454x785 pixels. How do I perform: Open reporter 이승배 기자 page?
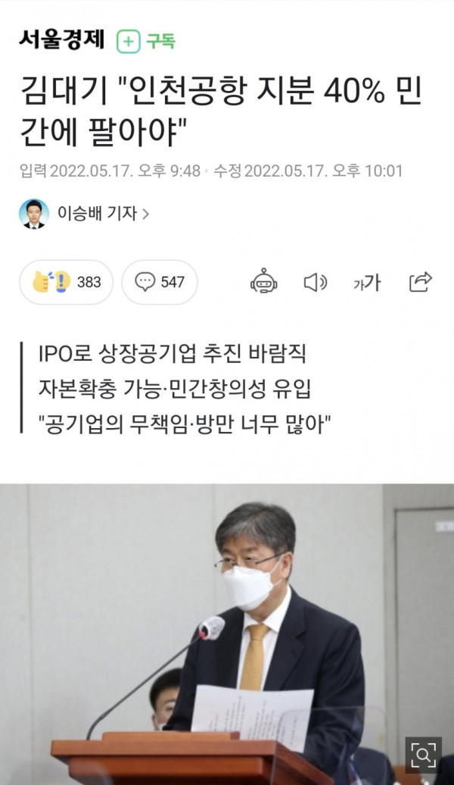(x=97, y=214)
